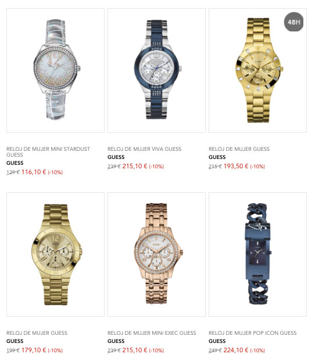
Task: Open the Reloj de Mujer Viva Guess title
Action: (x=145, y=149)
